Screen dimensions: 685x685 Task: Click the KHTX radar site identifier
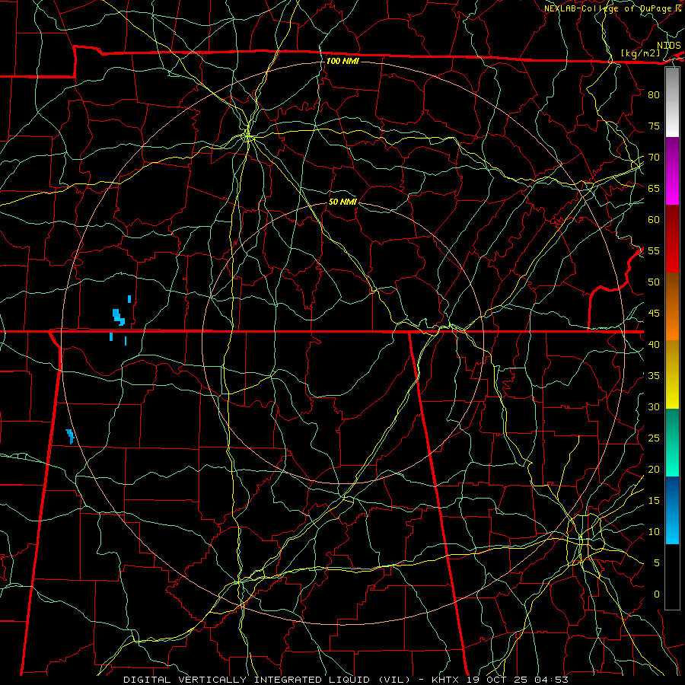point(444,680)
